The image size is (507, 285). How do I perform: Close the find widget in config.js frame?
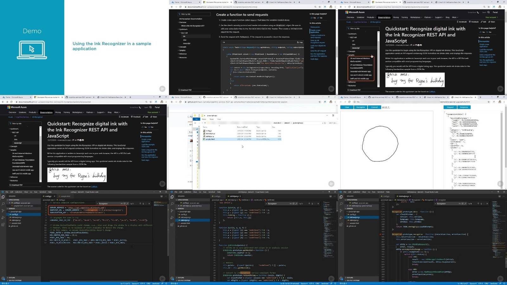(x=149, y=204)
